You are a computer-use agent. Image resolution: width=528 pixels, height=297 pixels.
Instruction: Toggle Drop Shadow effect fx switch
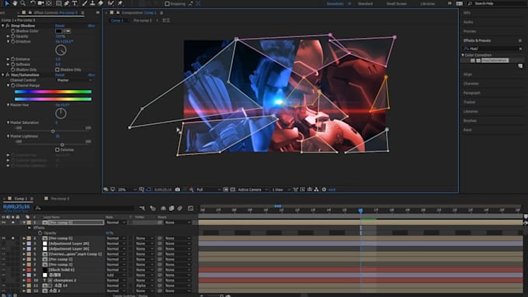[x=8, y=26]
